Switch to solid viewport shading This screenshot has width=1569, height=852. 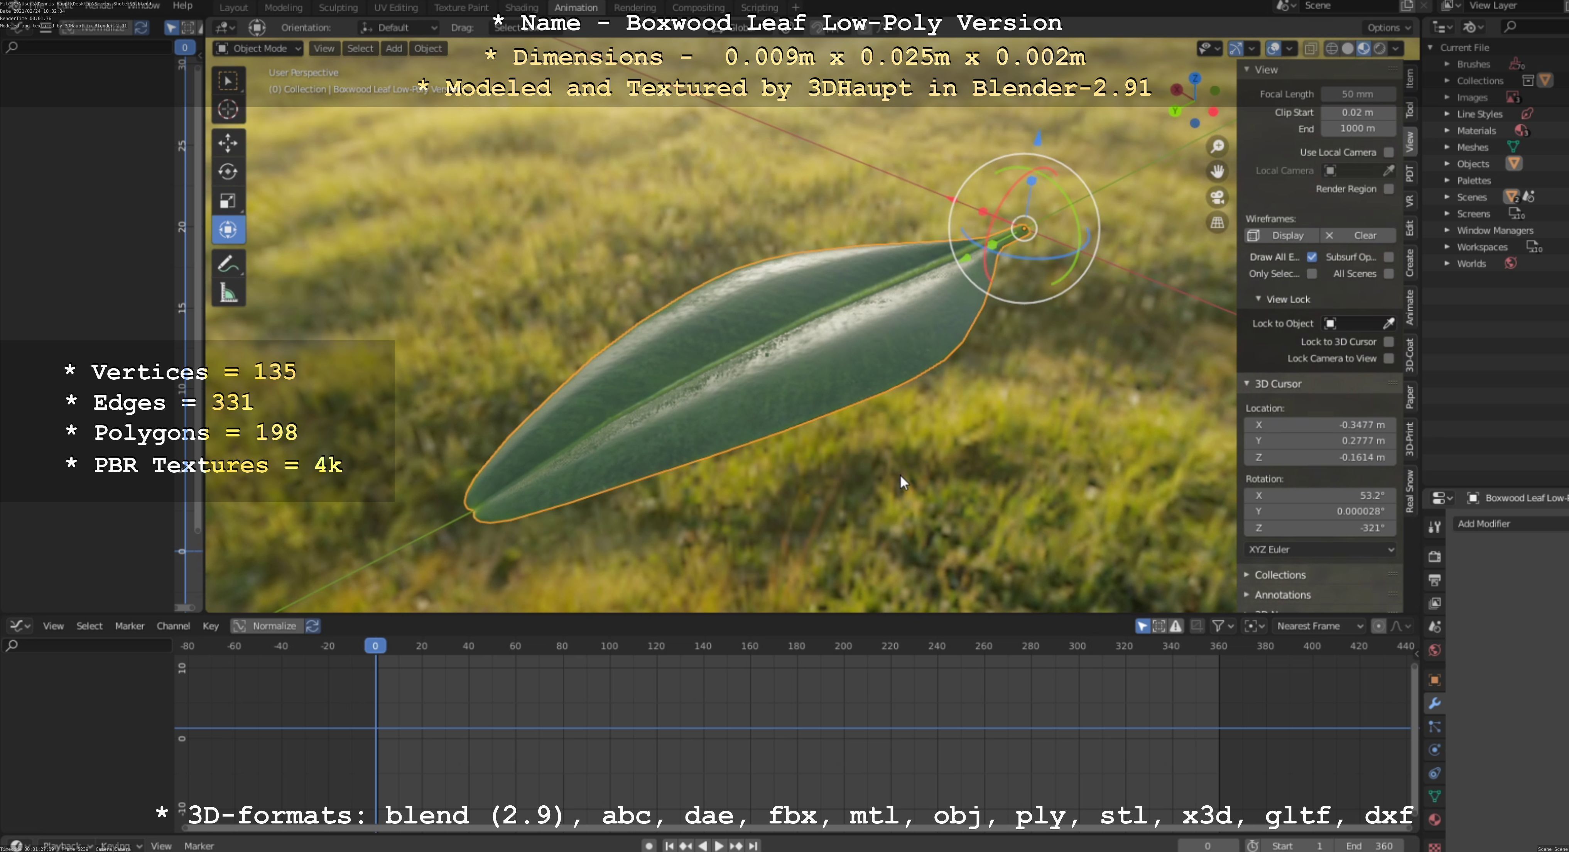(1348, 49)
